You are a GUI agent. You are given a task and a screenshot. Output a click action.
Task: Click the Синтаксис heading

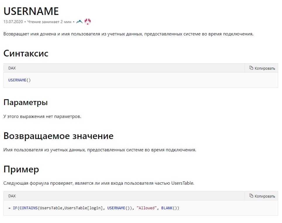pos(26,53)
